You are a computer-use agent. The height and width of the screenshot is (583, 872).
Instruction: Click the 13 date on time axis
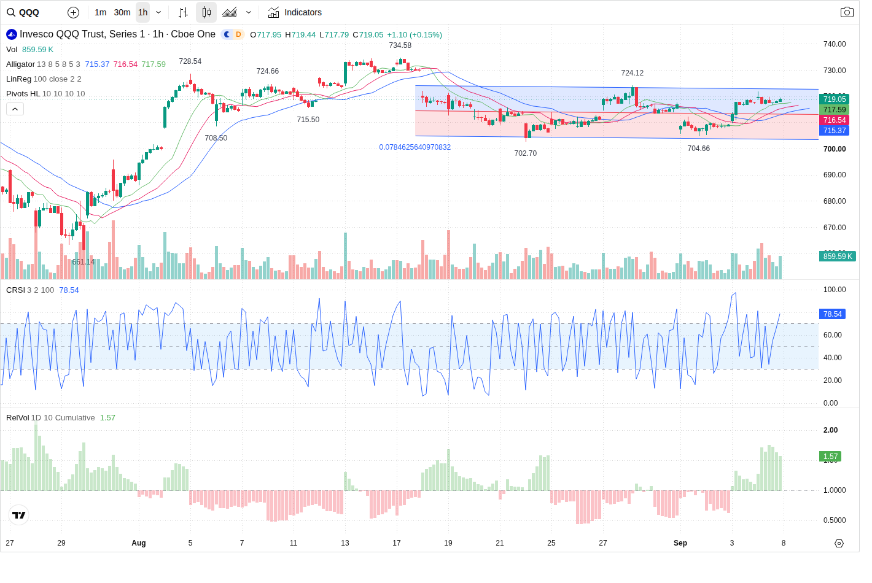click(345, 543)
